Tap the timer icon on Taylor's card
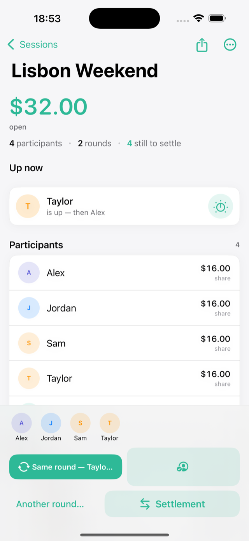Viewport: 249px width, 541px height. [x=221, y=206]
